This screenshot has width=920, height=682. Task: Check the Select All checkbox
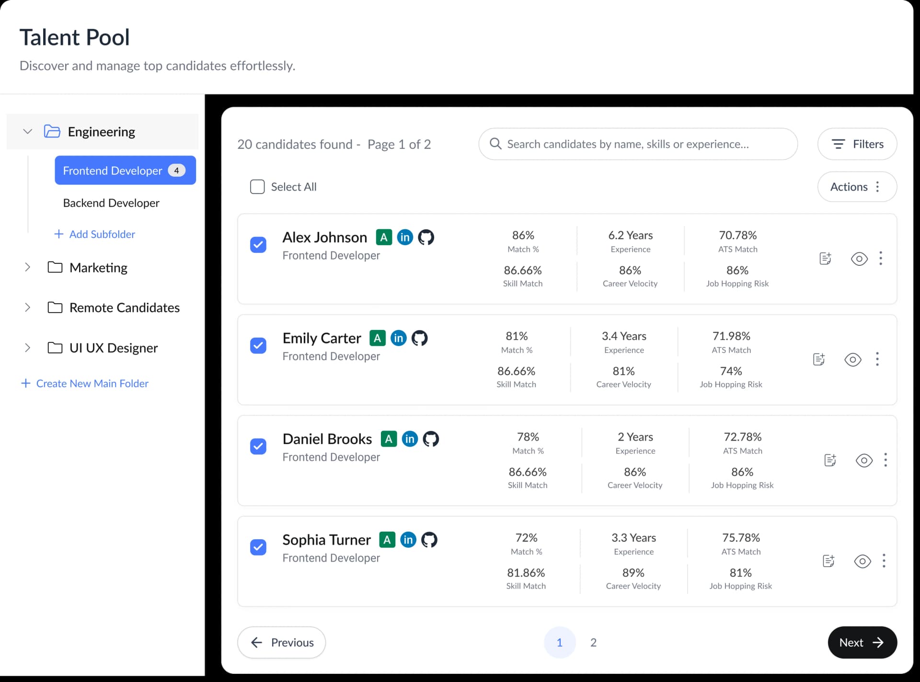[258, 187]
